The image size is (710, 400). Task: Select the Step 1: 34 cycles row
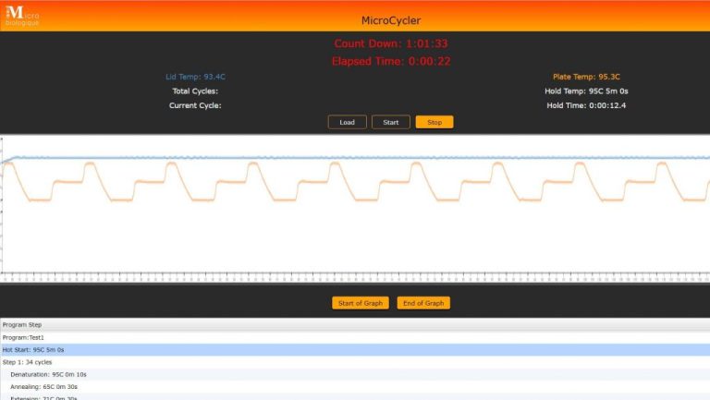355,362
